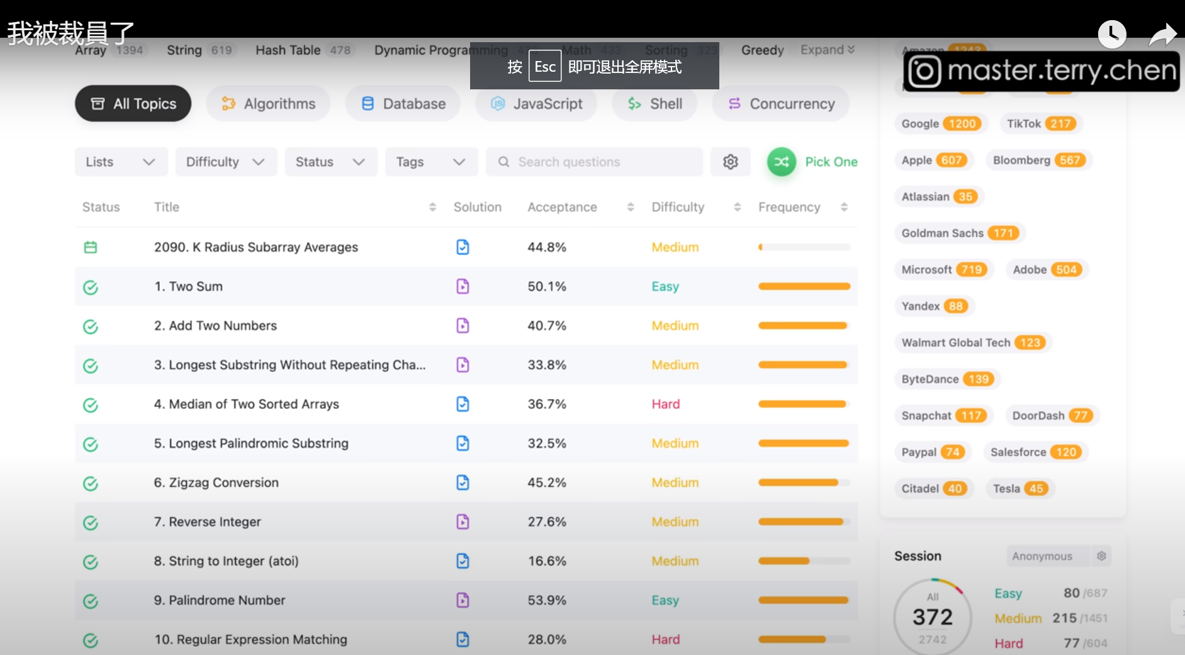The width and height of the screenshot is (1185, 655).
Task: Sort by Frequency column arrows
Action: coord(845,207)
